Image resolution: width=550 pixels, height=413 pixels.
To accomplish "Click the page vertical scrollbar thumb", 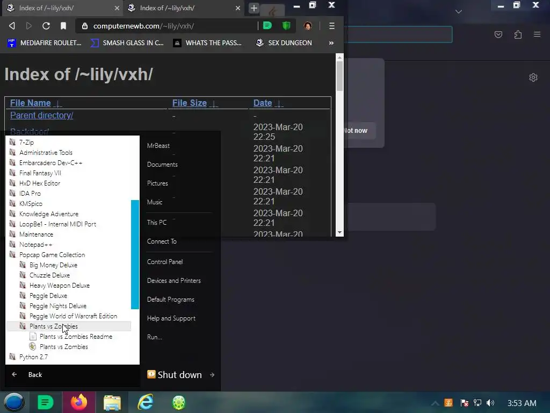I will point(339,76).
